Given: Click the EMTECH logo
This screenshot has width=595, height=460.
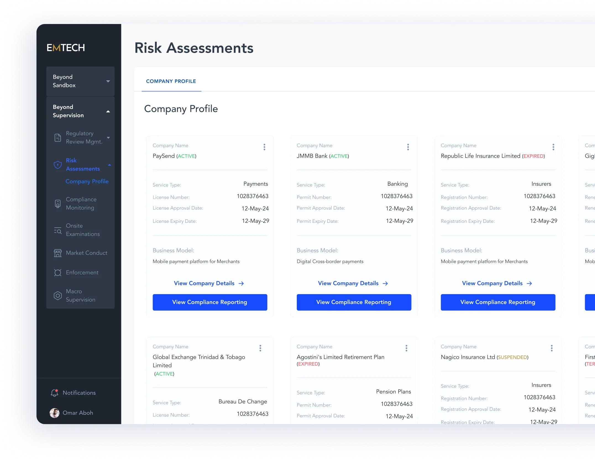Looking at the screenshot, I should point(66,48).
